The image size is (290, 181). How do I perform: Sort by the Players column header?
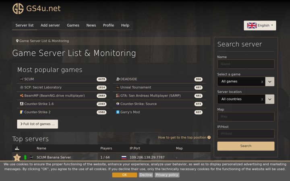pyautogui.click(x=106, y=148)
